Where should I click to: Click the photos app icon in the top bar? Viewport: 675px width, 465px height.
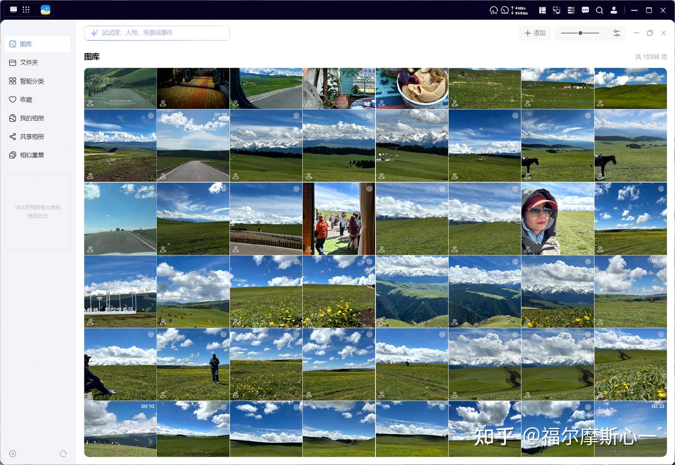pyautogui.click(x=45, y=10)
